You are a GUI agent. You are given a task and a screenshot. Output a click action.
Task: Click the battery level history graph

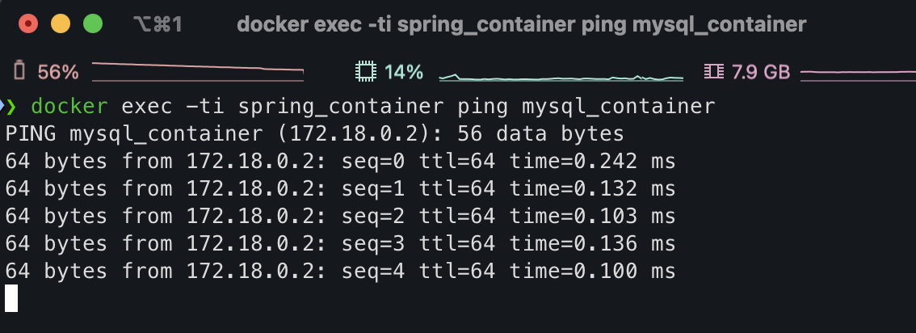(x=197, y=71)
